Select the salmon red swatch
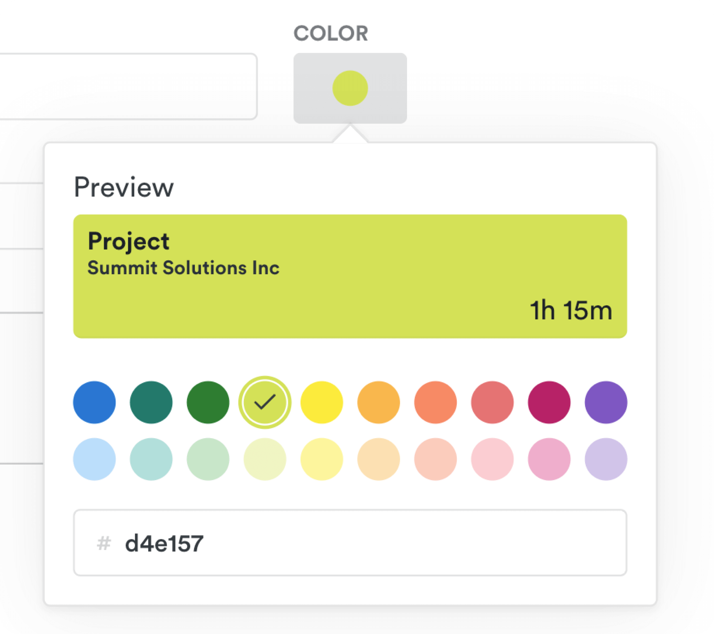 coord(492,402)
